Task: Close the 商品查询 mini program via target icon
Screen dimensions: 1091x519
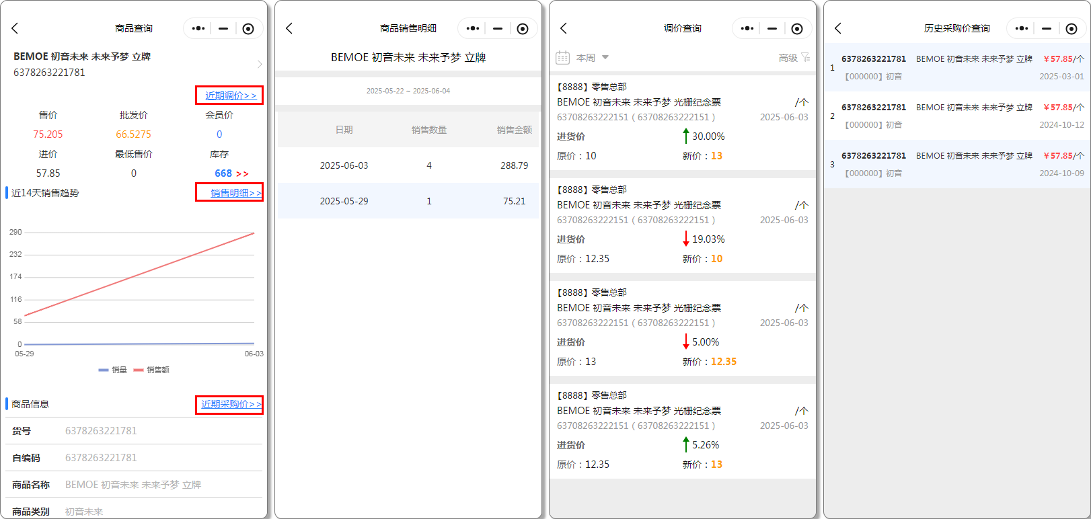Action: point(248,28)
